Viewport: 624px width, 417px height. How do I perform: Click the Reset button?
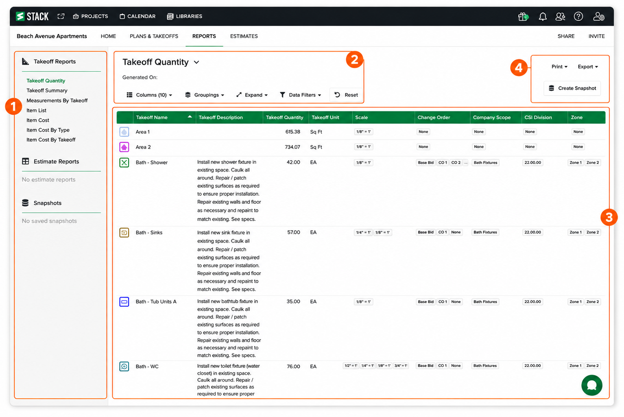coord(346,95)
